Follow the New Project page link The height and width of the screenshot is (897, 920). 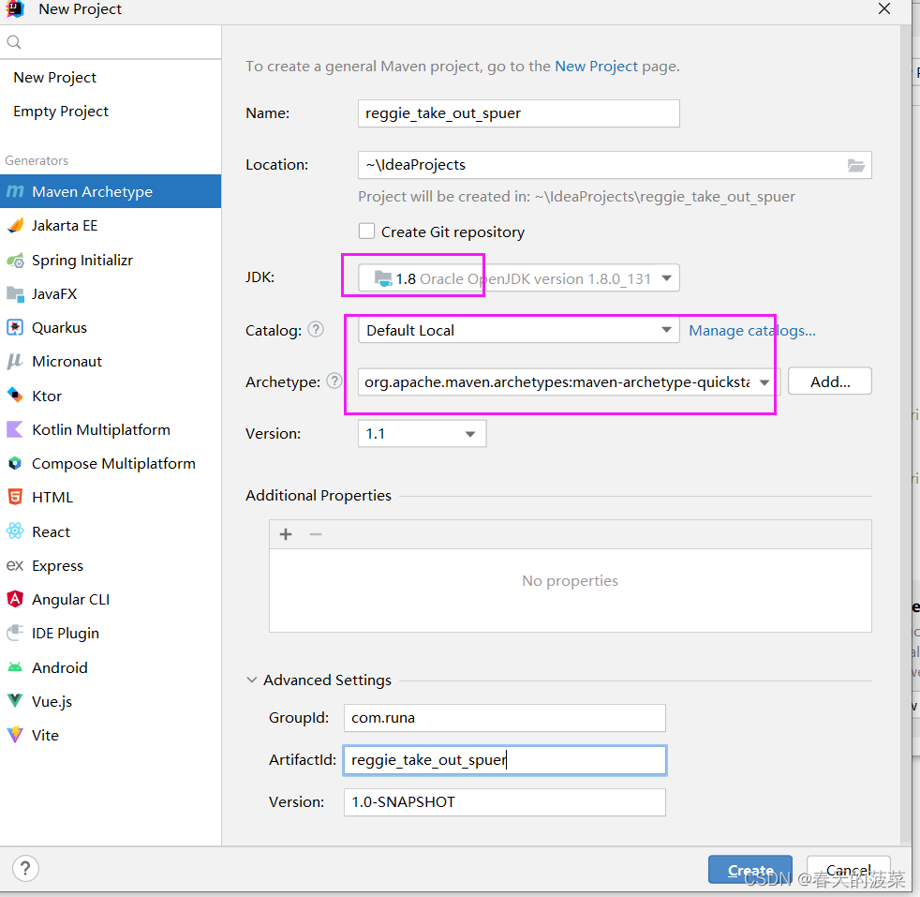point(596,67)
